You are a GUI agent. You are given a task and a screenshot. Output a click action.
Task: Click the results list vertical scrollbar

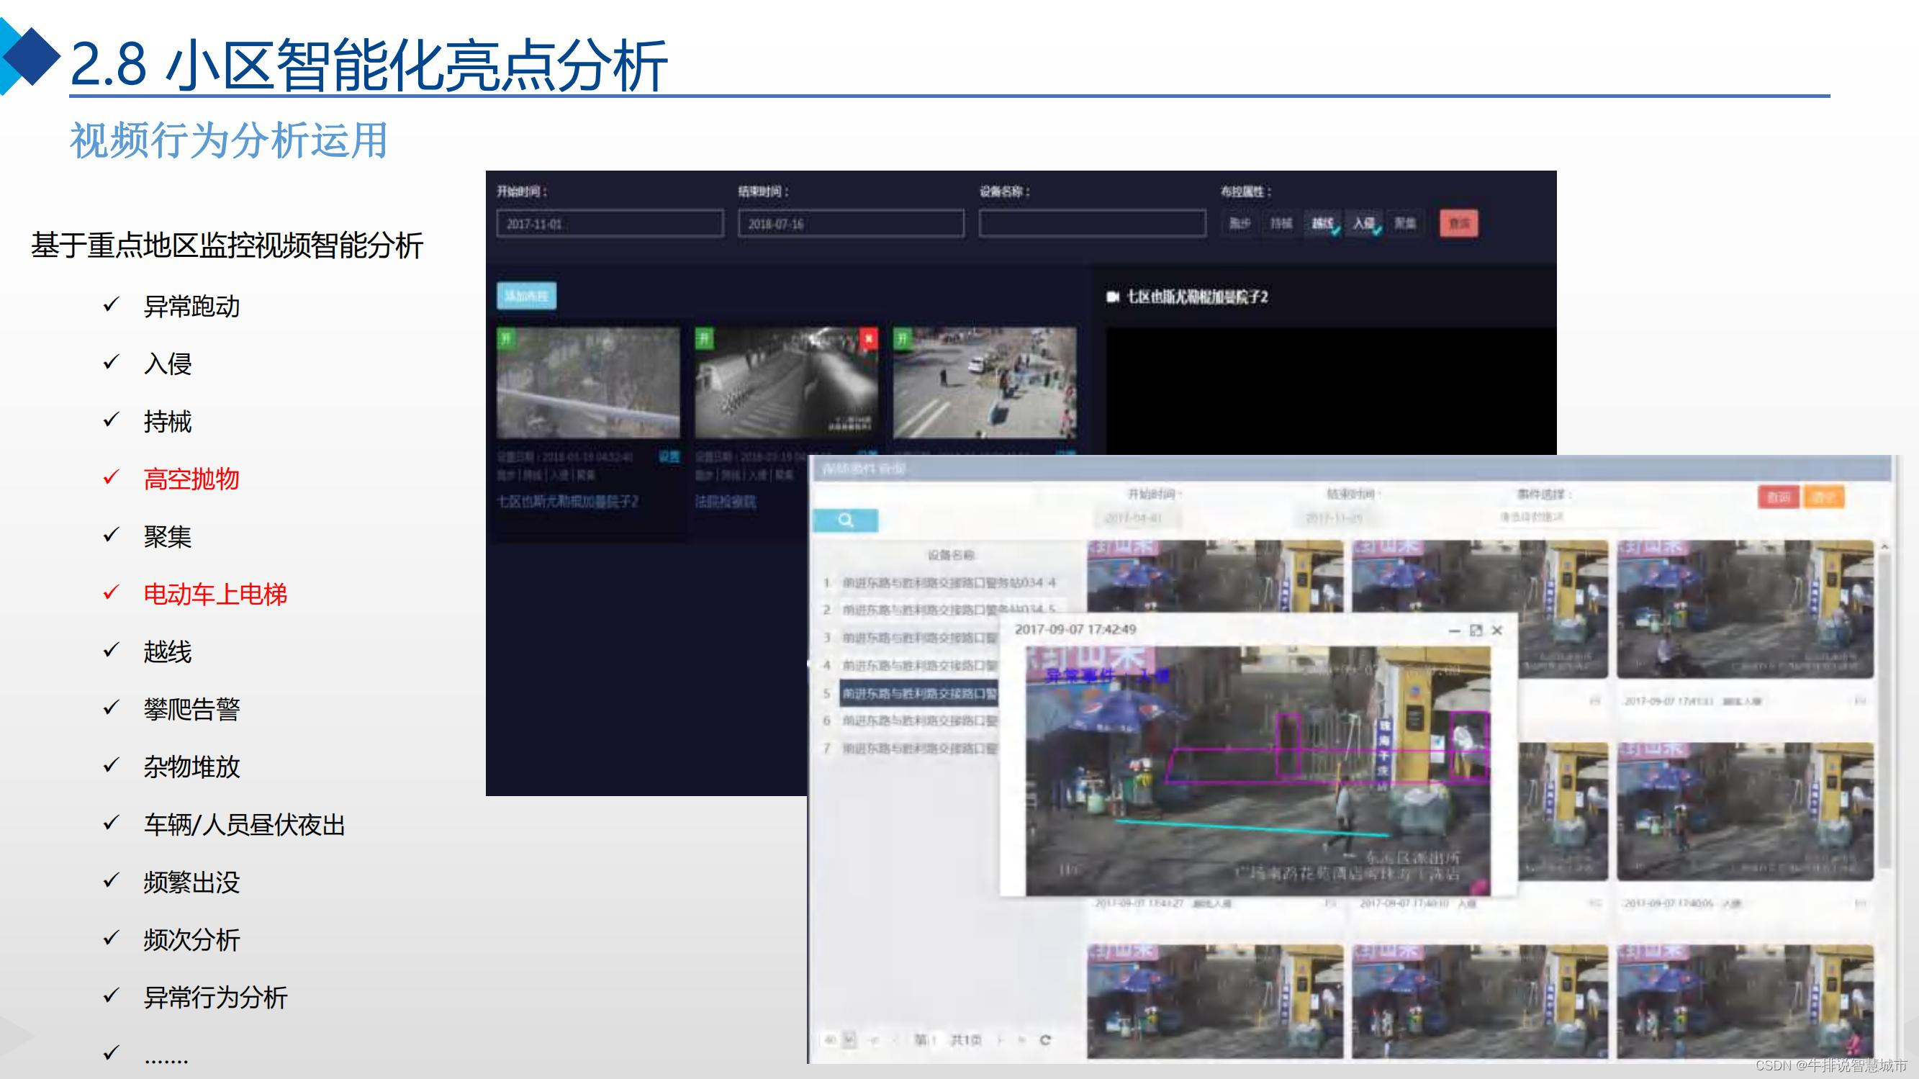coord(1884,708)
